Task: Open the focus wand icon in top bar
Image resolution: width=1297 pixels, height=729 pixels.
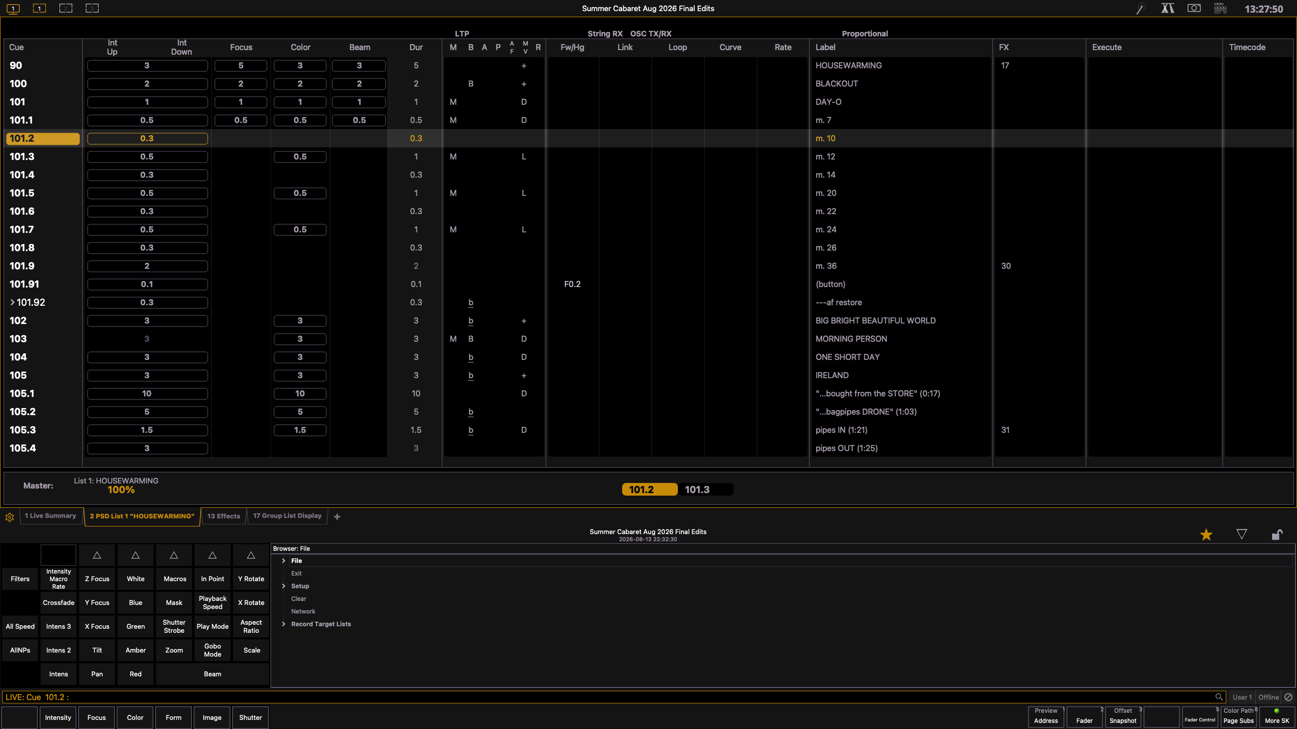Action: [1141, 9]
